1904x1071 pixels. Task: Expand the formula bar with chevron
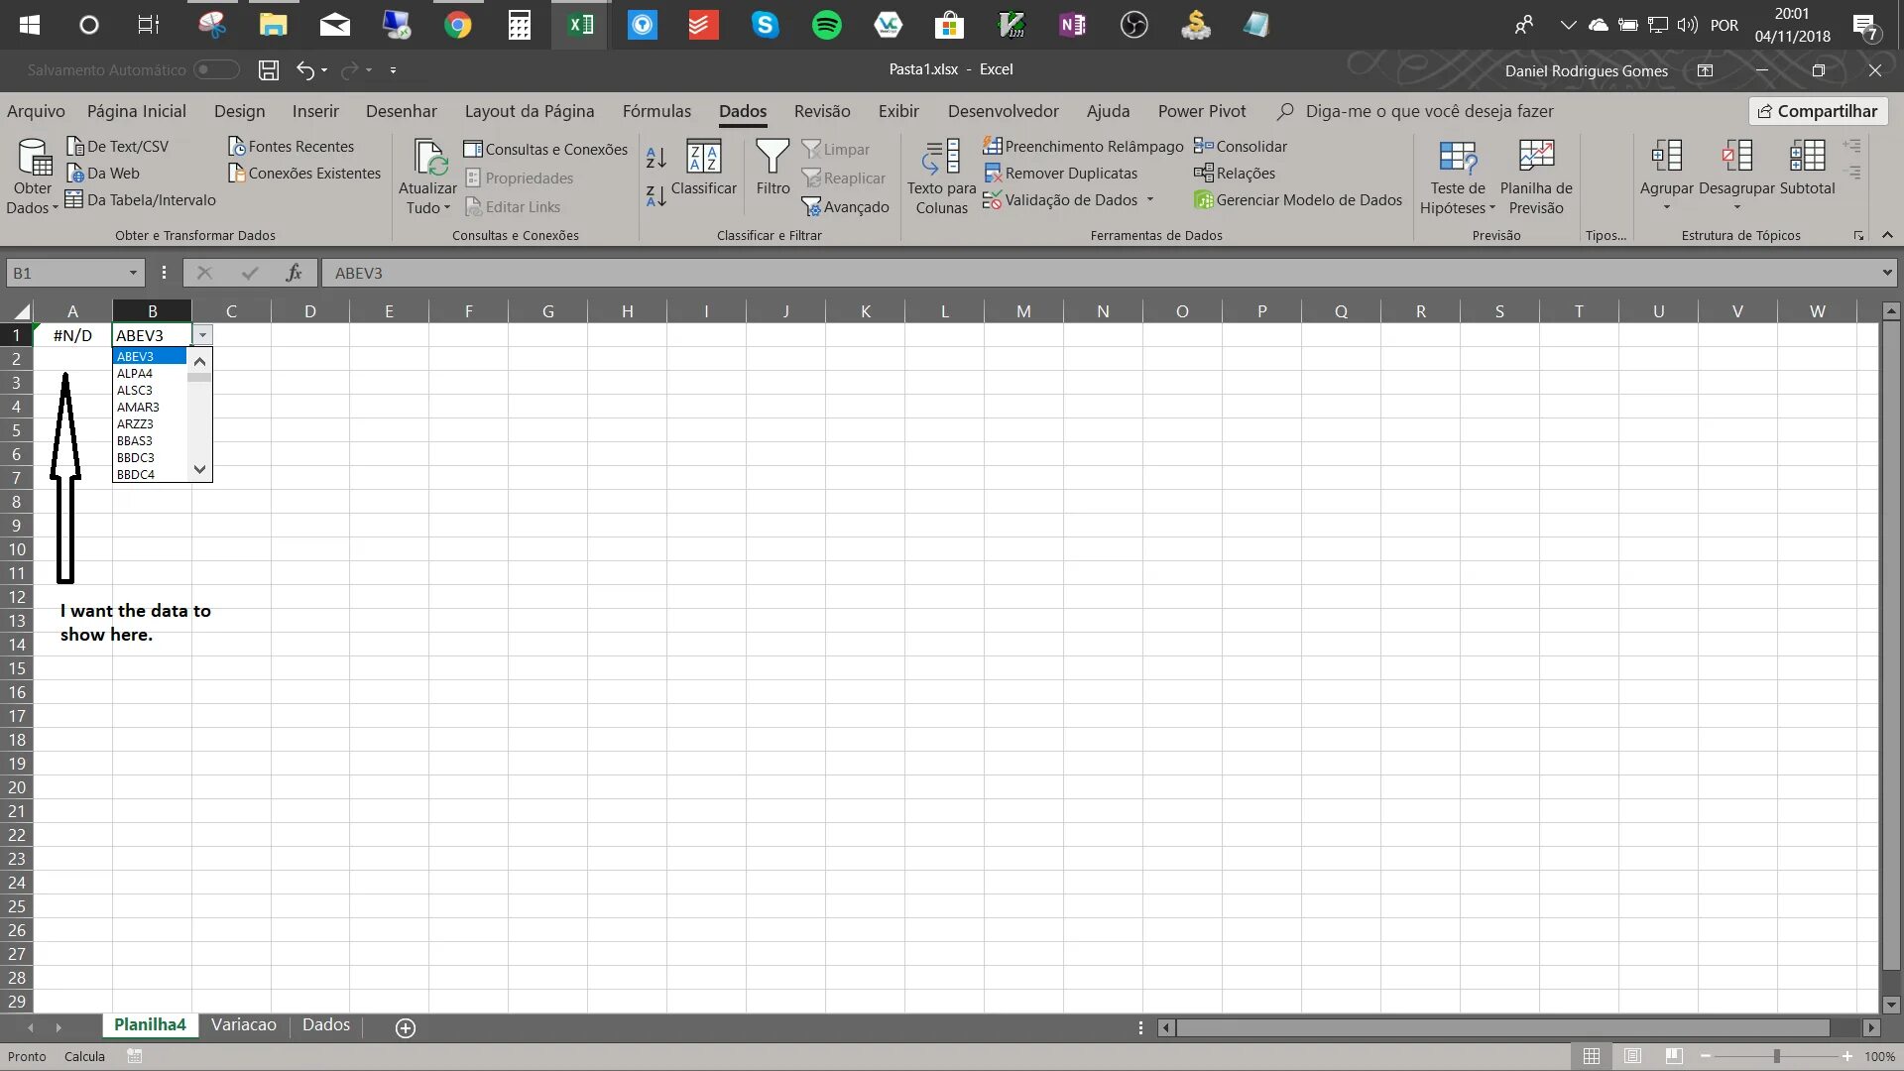1886,273
